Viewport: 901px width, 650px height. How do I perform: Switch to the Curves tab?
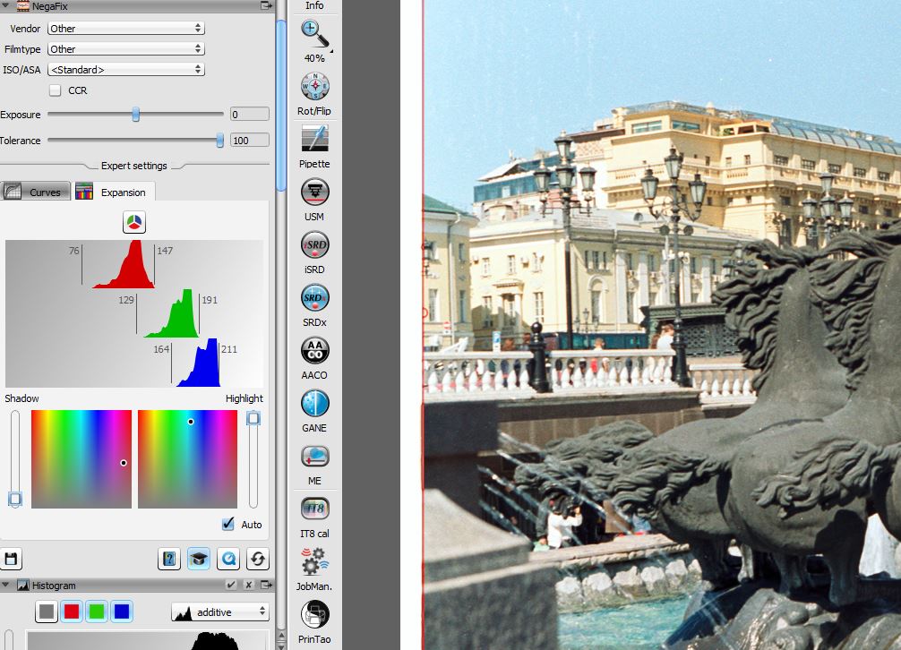click(35, 192)
